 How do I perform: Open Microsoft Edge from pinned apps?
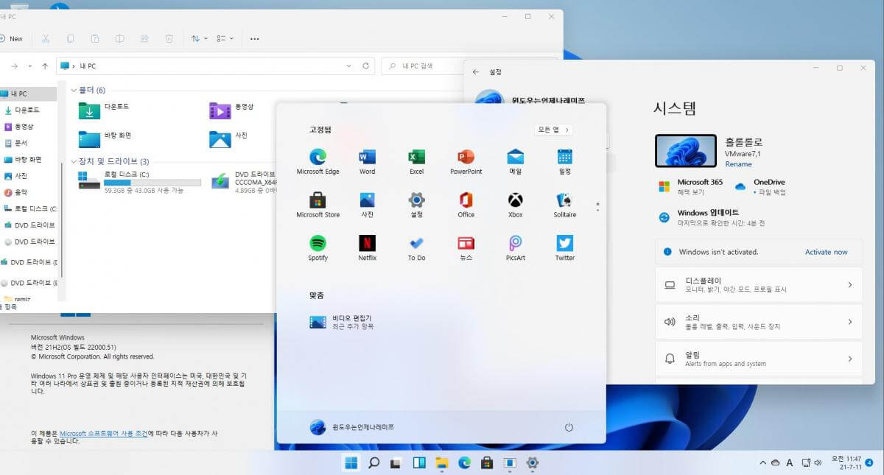click(318, 161)
